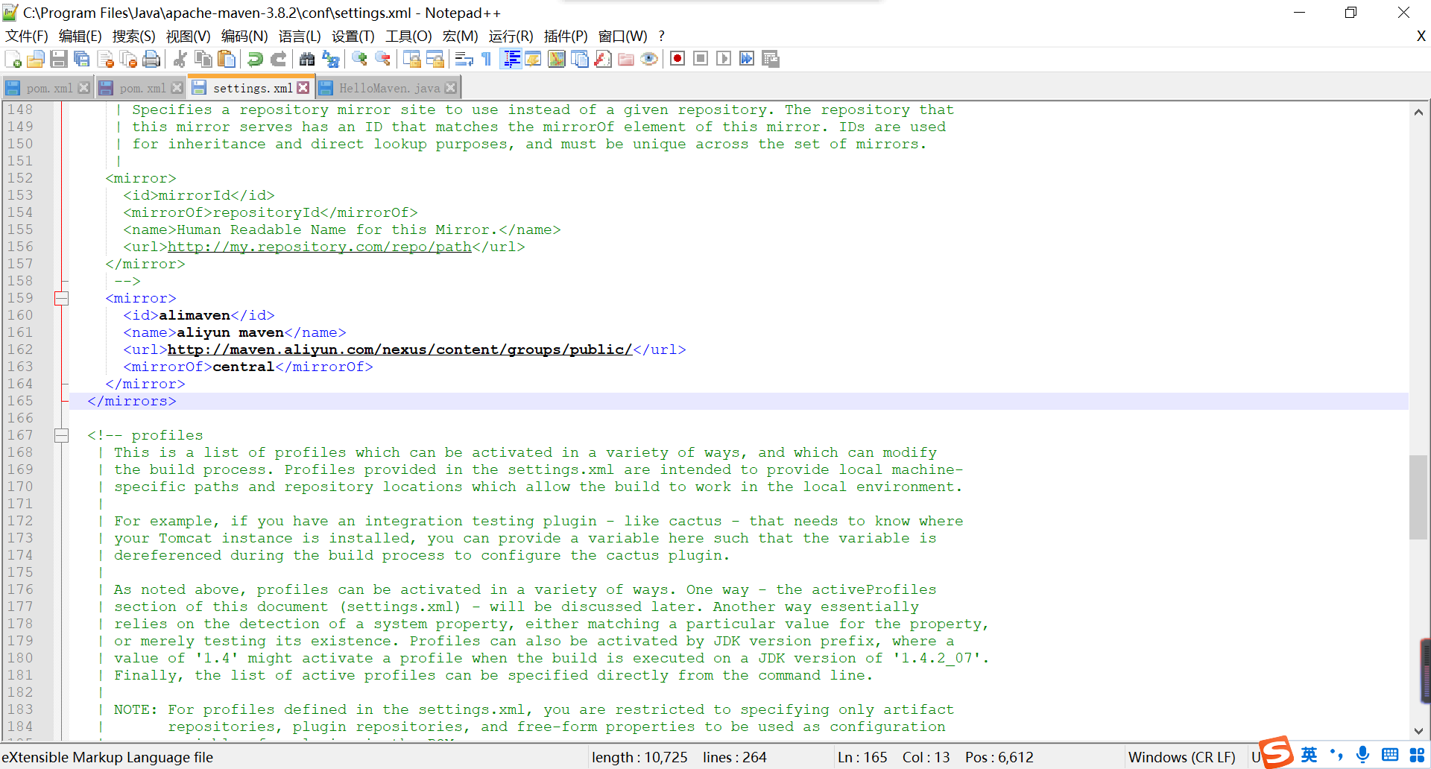1431x769 pixels.
Task: Switch Sogou input between English and Chinese
Action: (x=1309, y=755)
